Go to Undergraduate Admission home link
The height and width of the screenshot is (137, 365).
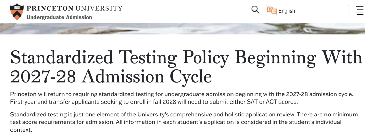tap(59, 17)
